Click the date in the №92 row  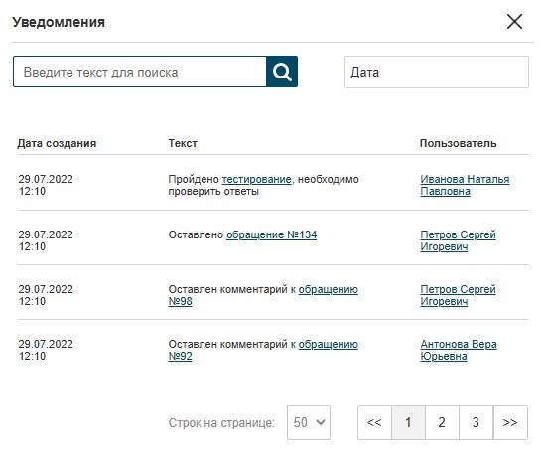click(46, 350)
